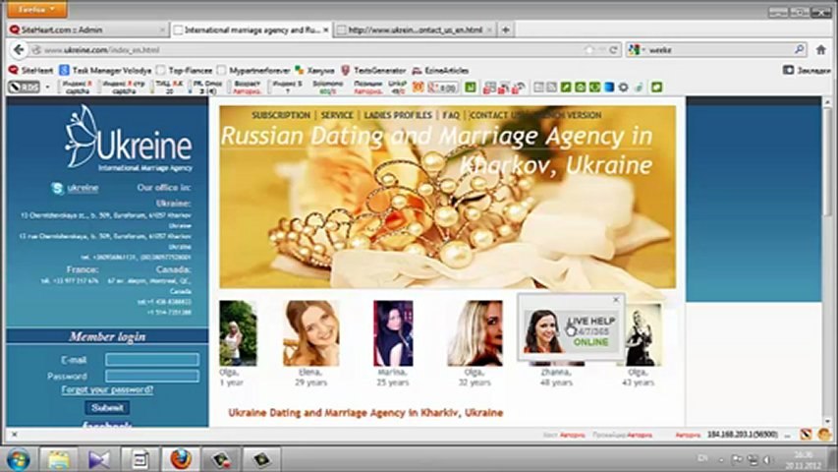Close the SiteHeart.com Admin tab
838x472 pixels.
tap(162, 29)
